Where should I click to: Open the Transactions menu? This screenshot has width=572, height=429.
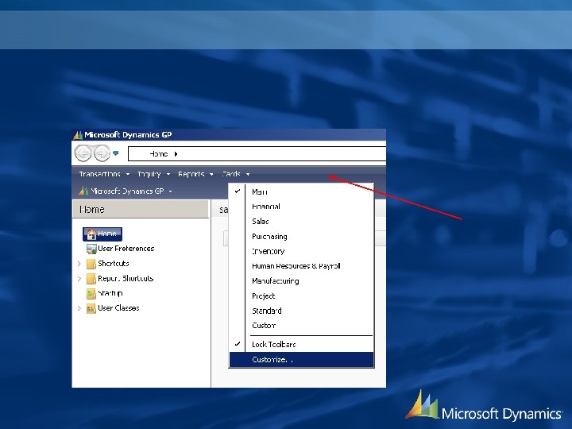point(104,174)
